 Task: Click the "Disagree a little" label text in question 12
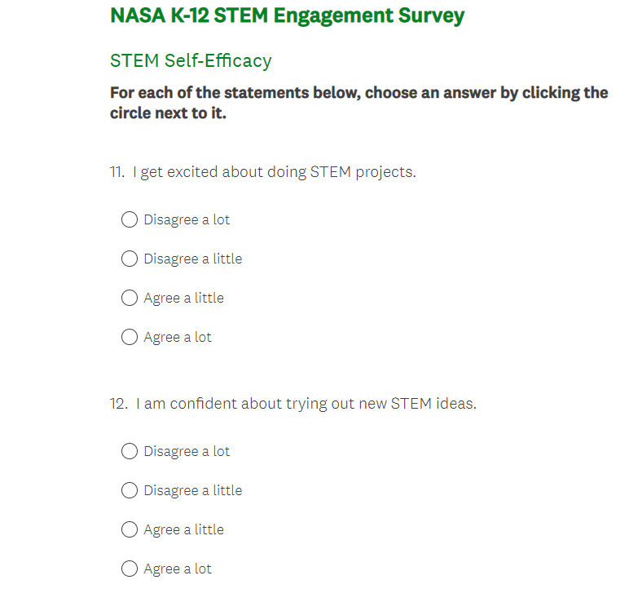click(x=192, y=490)
